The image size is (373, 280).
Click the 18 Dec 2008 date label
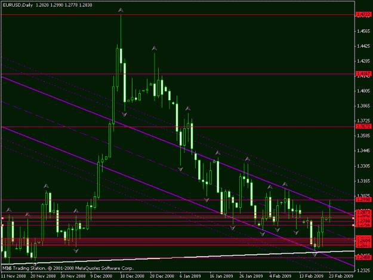(x=132, y=276)
